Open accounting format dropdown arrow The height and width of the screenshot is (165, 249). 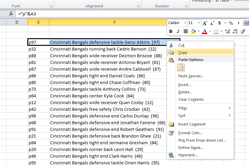225,23
